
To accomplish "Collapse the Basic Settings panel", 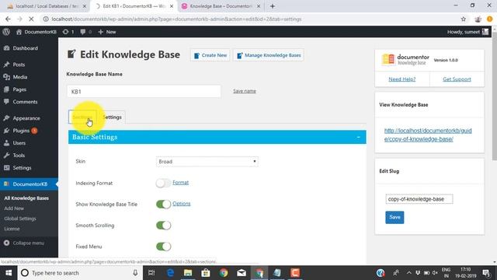I will (x=358, y=137).
